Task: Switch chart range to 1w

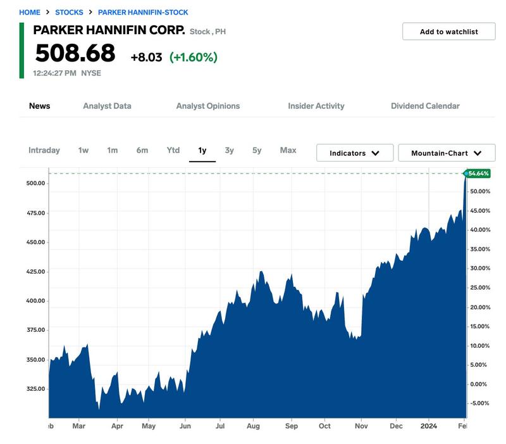Action: coord(83,150)
